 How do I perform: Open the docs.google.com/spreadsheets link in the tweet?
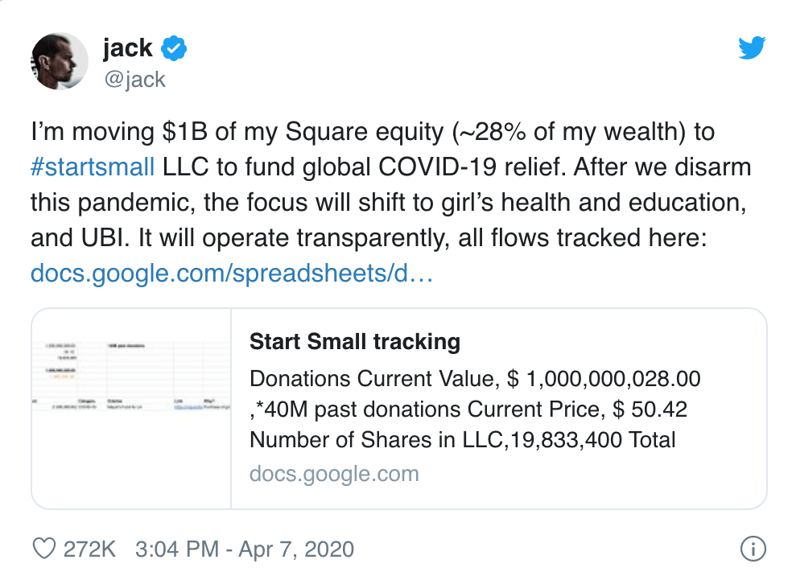[232, 274]
